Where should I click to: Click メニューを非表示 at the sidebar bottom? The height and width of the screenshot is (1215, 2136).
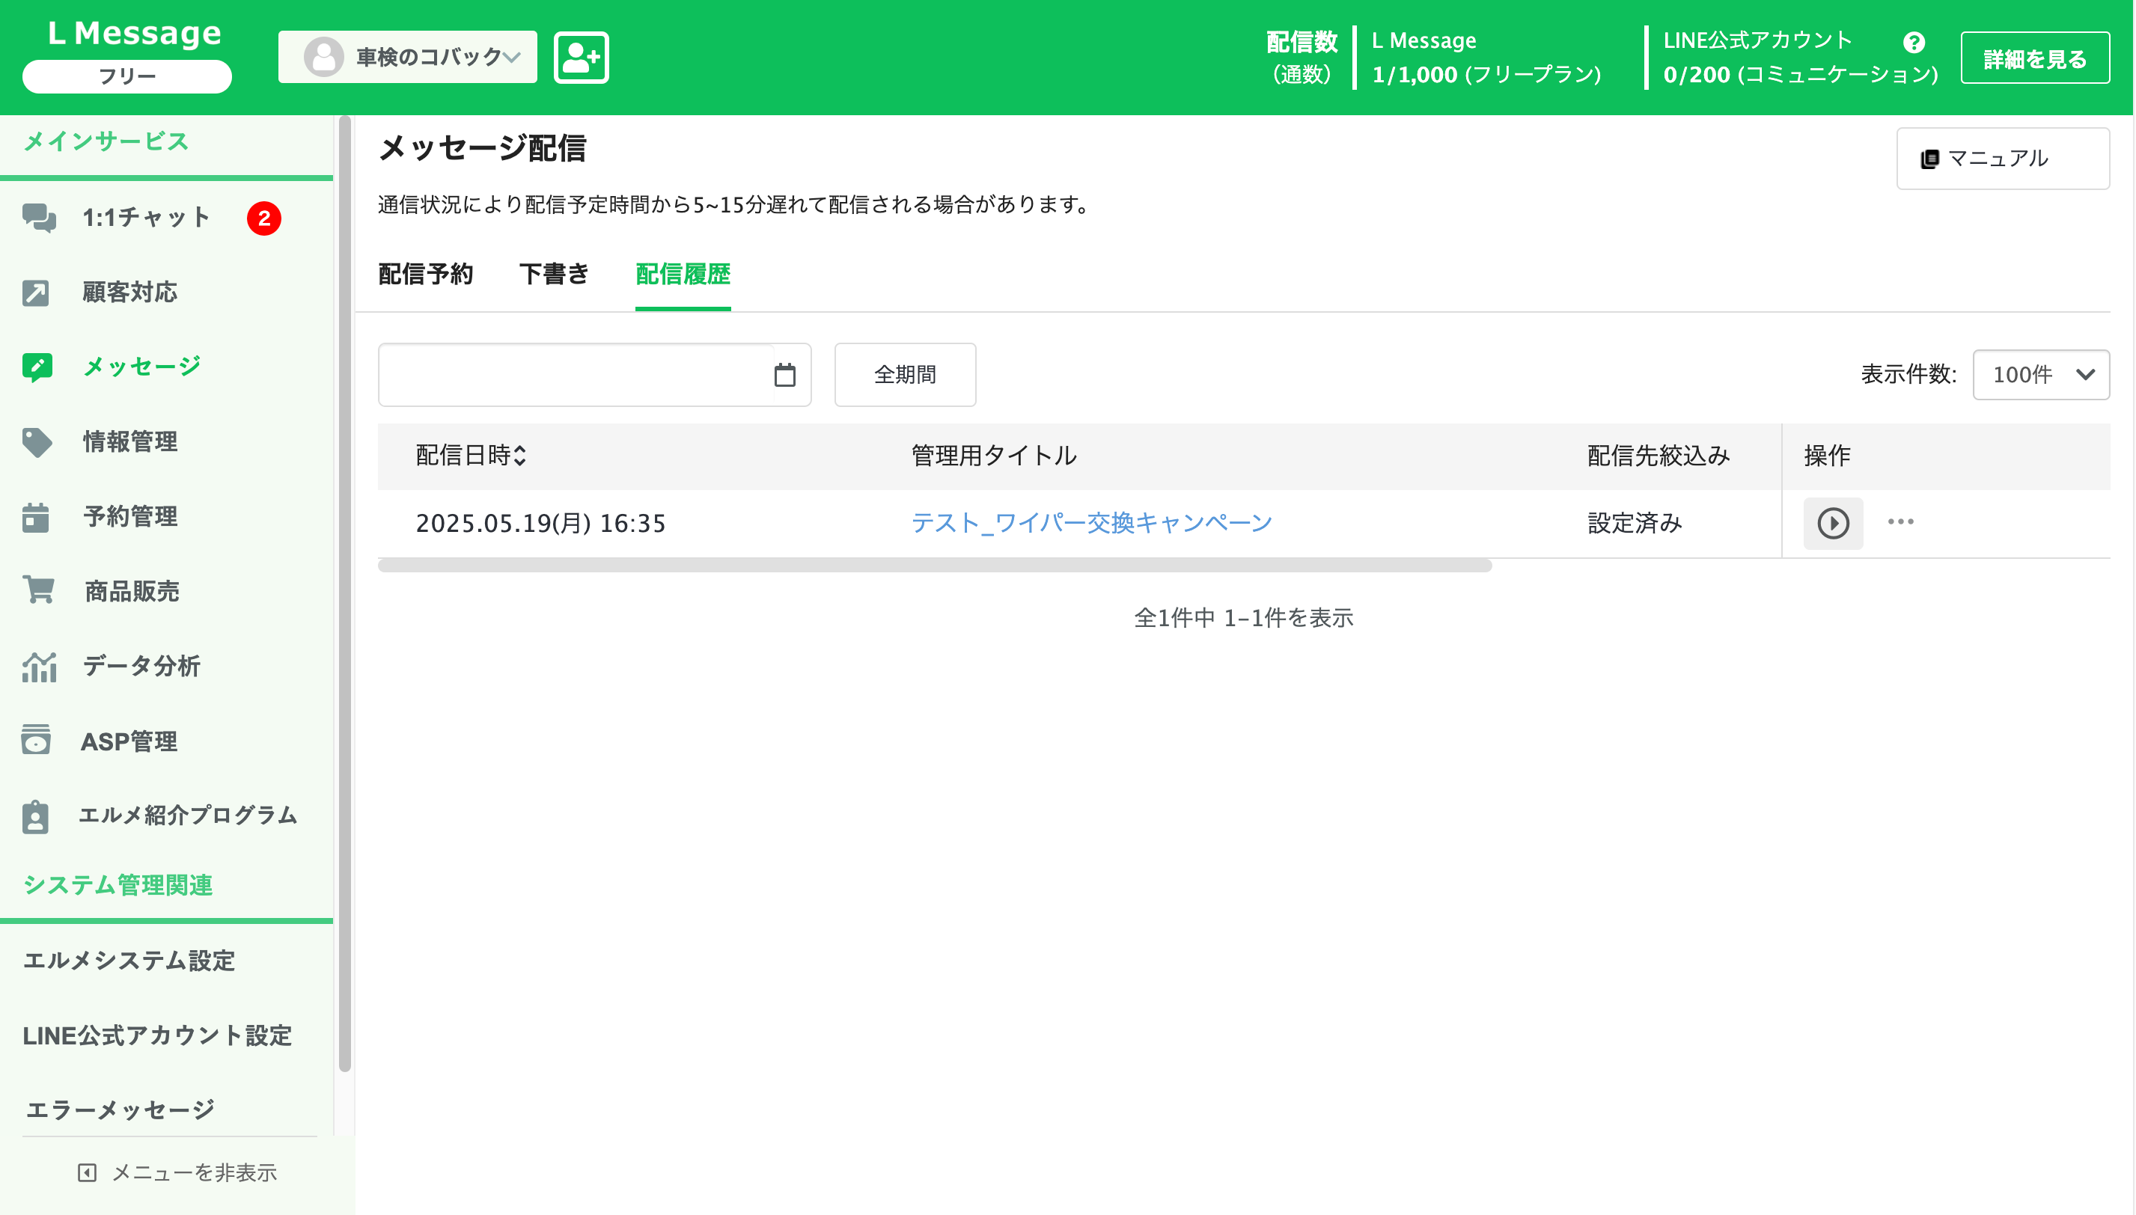coord(177,1172)
